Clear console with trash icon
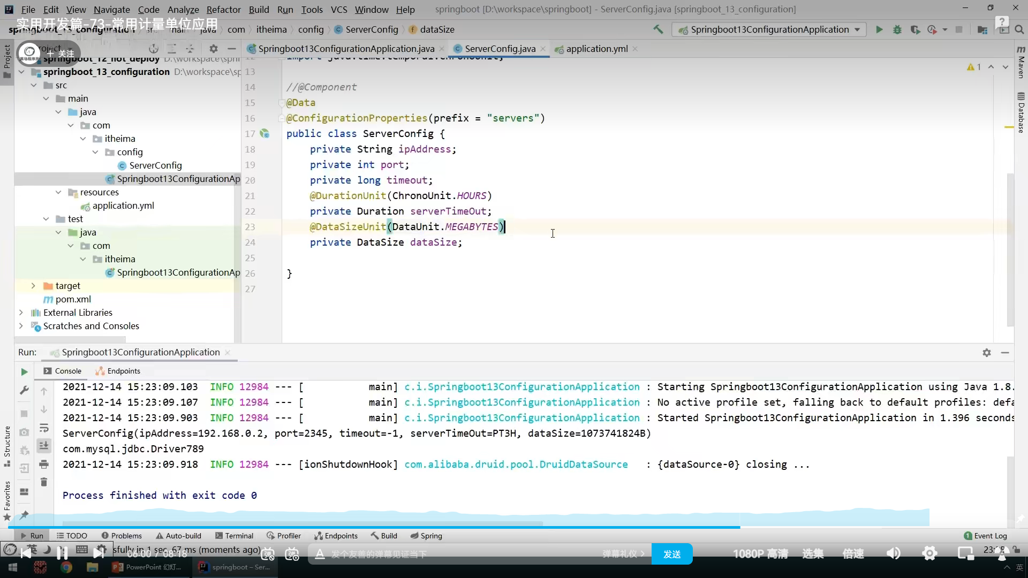Image resolution: width=1028 pixels, height=578 pixels. click(44, 482)
